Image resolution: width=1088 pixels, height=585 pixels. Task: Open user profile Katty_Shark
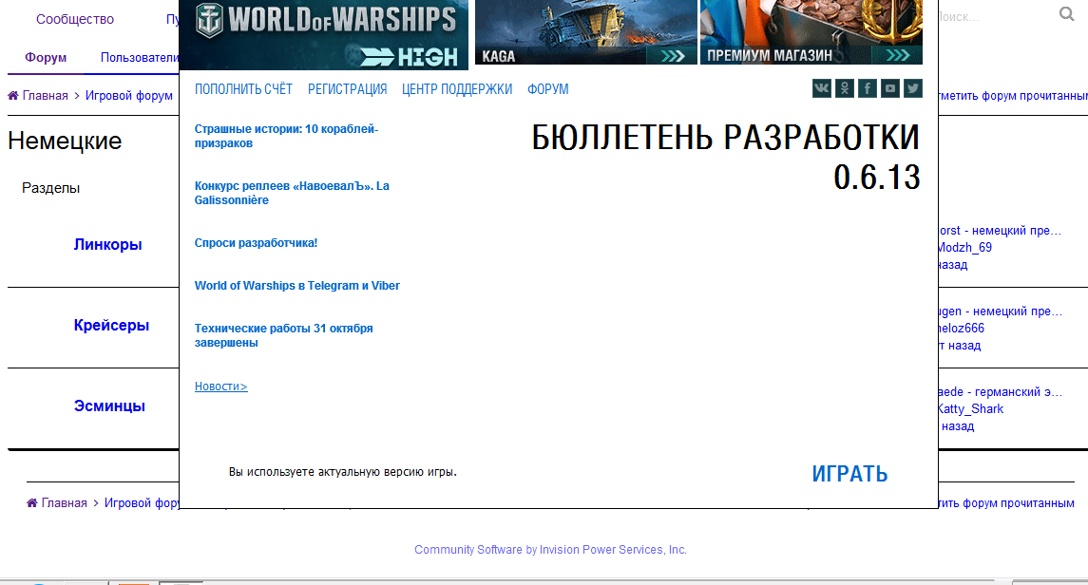971,409
